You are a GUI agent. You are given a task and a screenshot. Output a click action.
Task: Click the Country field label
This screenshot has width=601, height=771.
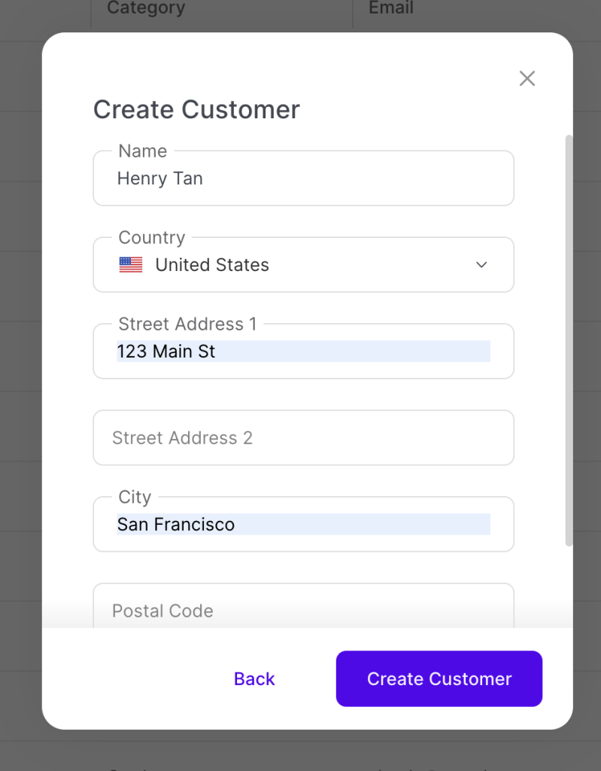point(151,238)
